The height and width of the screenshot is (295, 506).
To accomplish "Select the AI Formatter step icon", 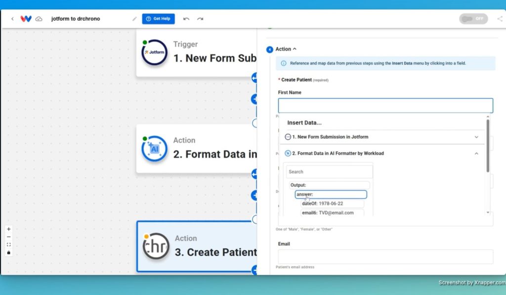I will 155,148.
